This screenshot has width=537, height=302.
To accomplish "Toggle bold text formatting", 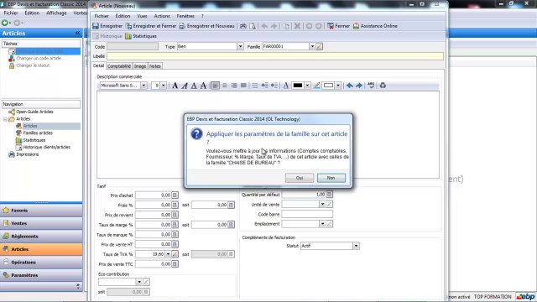I will point(175,86).
